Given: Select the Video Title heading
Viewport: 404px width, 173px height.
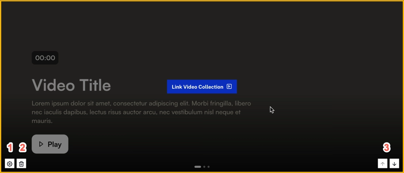Looking at the screenshot, I should [71, 85].
